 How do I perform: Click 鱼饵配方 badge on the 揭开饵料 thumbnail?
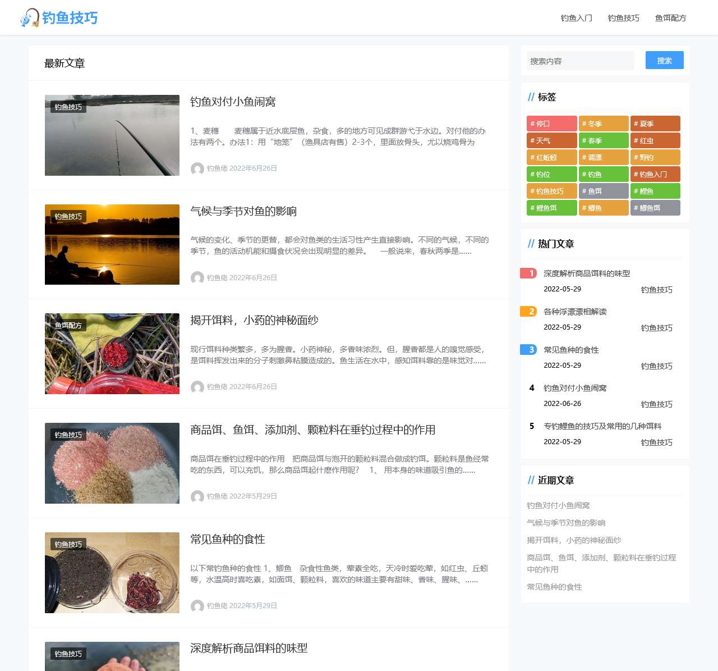pyautogui.click(x=68, y=326)
